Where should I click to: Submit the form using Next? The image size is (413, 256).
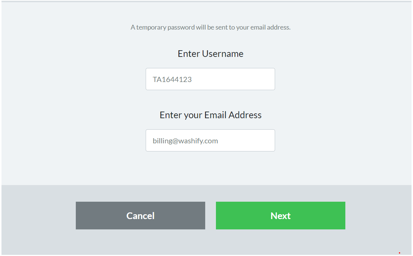[x=280, y=216]
